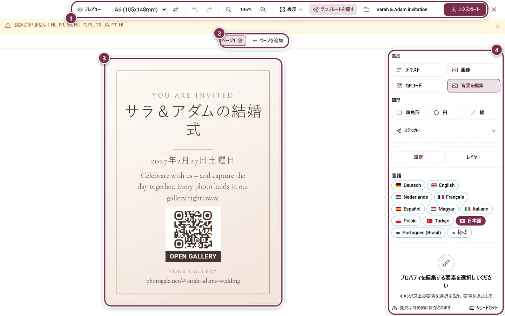Click the template search button

tap(333, 9)
